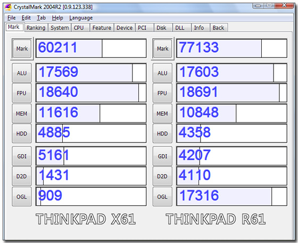Click the 17316 OGL score value
298x243 pixels.
199,195
